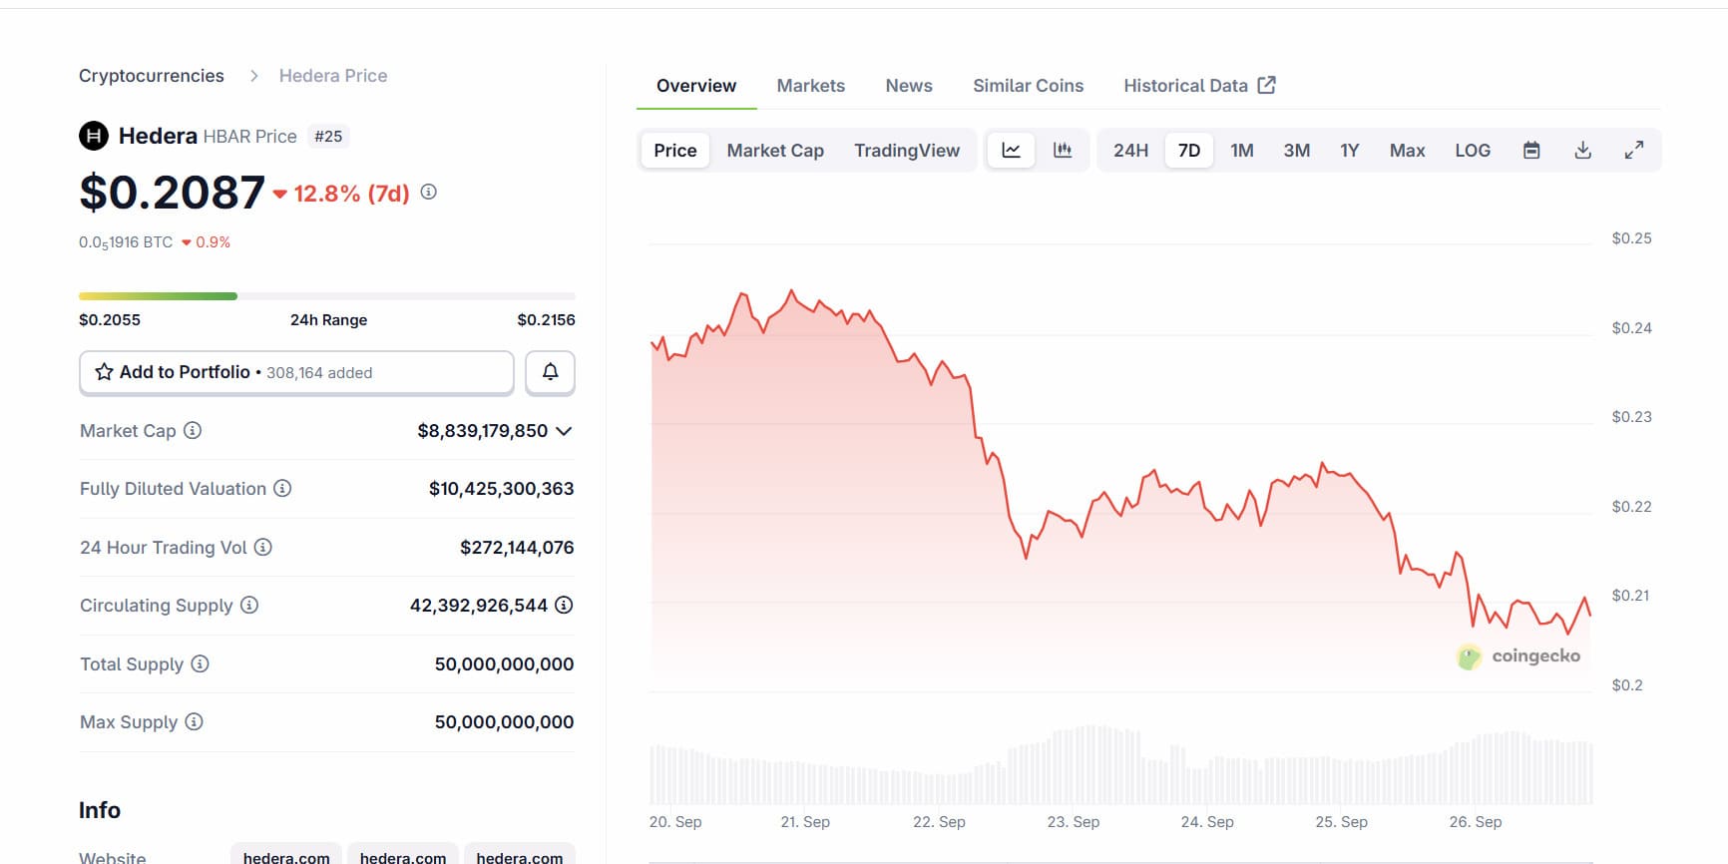Viewport: 1728px width, 864px height.
Task: Select 1Y time range
Action: click(x=1350, y=151)
